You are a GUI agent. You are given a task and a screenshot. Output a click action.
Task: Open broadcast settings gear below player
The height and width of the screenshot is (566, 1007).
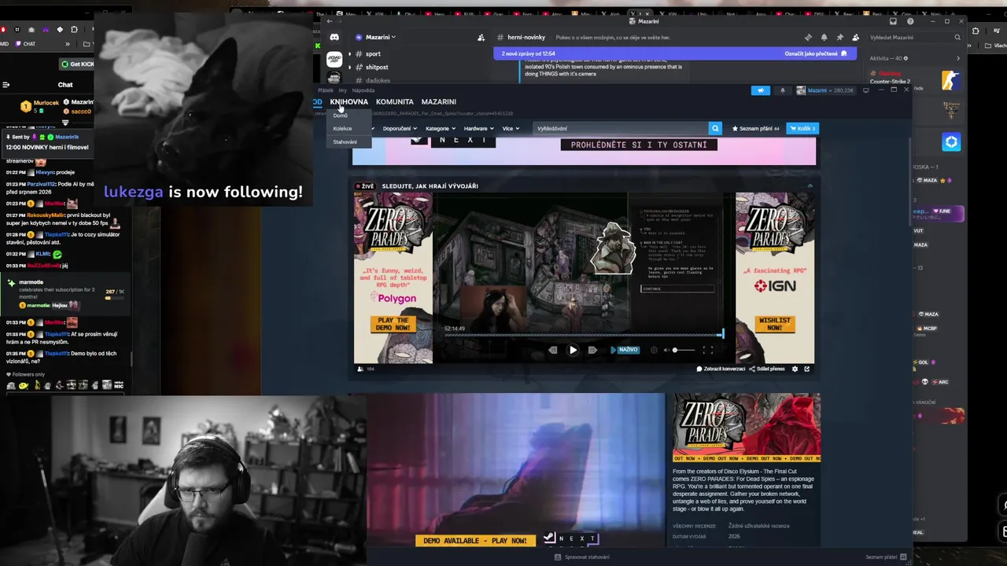tap(795, 369)
